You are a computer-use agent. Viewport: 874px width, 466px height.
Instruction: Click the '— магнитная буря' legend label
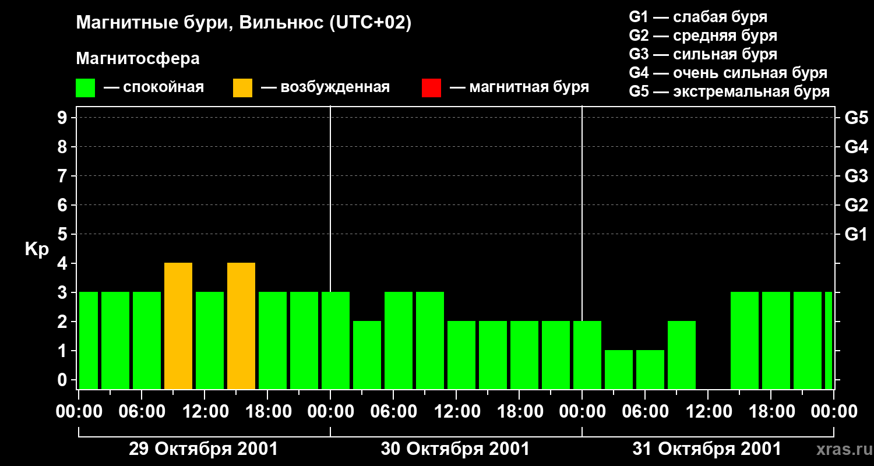pos(519,87)
